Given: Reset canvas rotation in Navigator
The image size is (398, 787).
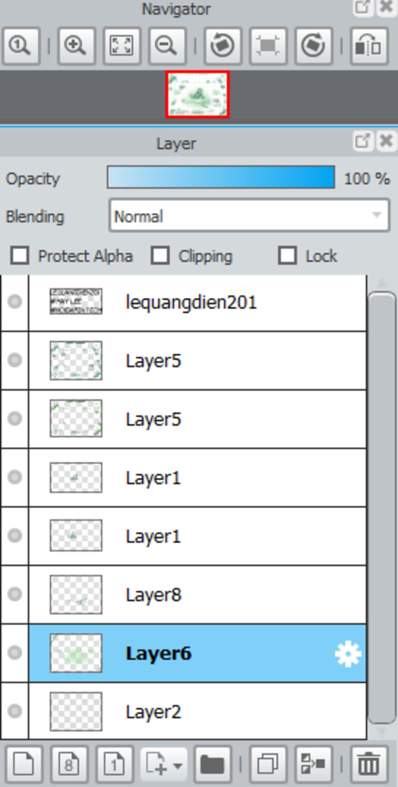Looking at the screenshot, I should coord(268,46).
